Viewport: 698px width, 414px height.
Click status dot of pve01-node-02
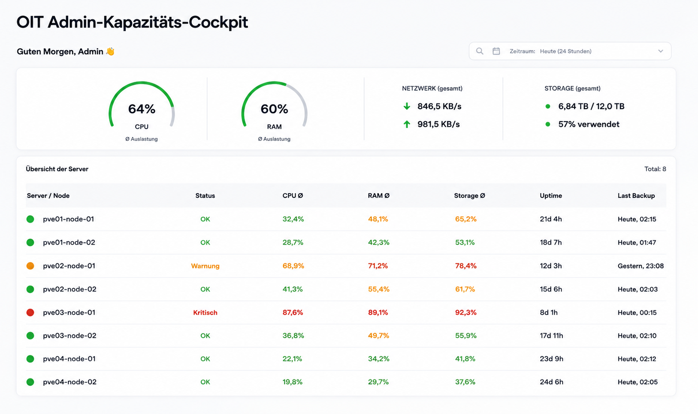30,242
